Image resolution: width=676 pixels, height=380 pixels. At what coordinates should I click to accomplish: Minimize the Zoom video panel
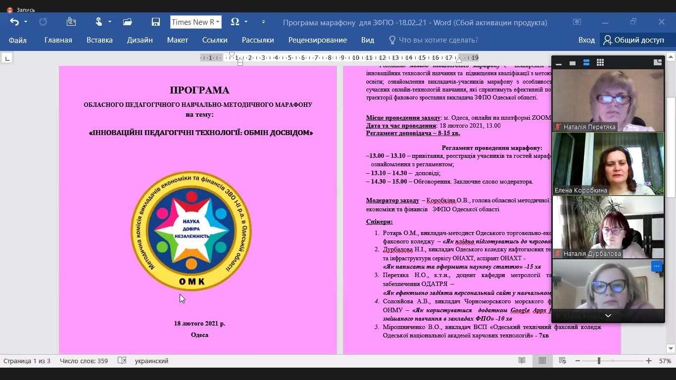pyautogui.click(x=559, y=63)
